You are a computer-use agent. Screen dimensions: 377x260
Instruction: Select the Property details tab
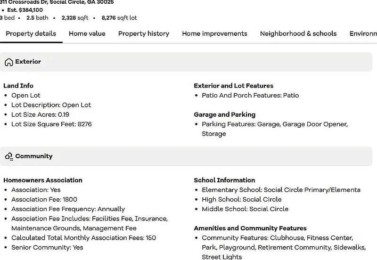[x=31, y=33]
